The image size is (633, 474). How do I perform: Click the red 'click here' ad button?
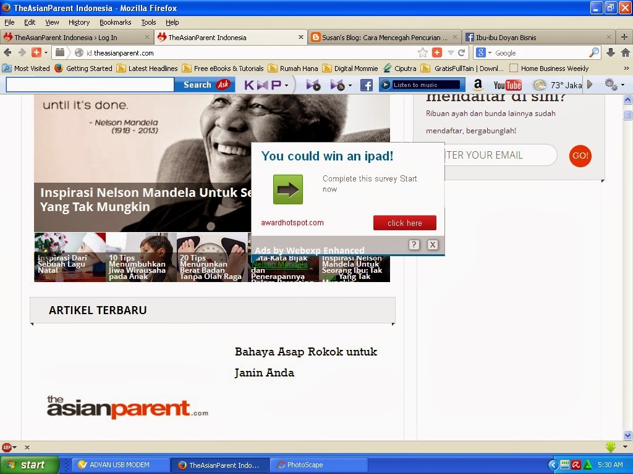(404, 223)
